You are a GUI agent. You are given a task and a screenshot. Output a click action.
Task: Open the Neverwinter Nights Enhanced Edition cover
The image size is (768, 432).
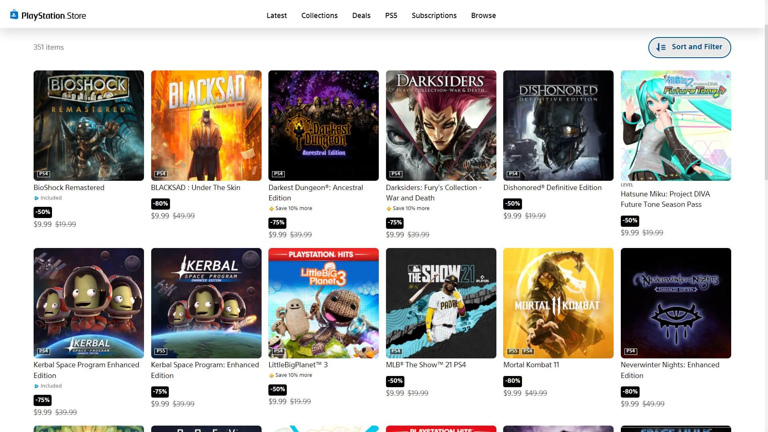(x=676, y=303)
